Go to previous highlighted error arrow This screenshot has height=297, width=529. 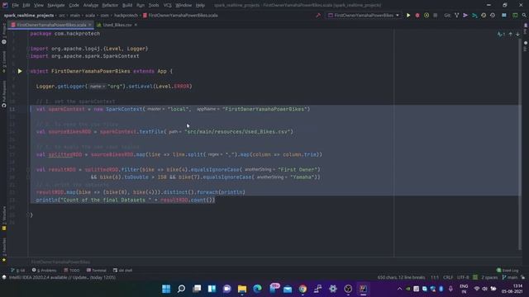pos(511,34)
